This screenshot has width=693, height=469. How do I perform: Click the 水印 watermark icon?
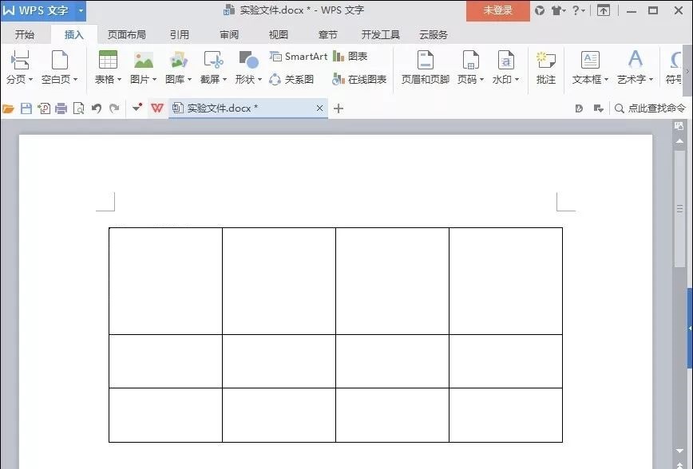(x=505, y=60)
